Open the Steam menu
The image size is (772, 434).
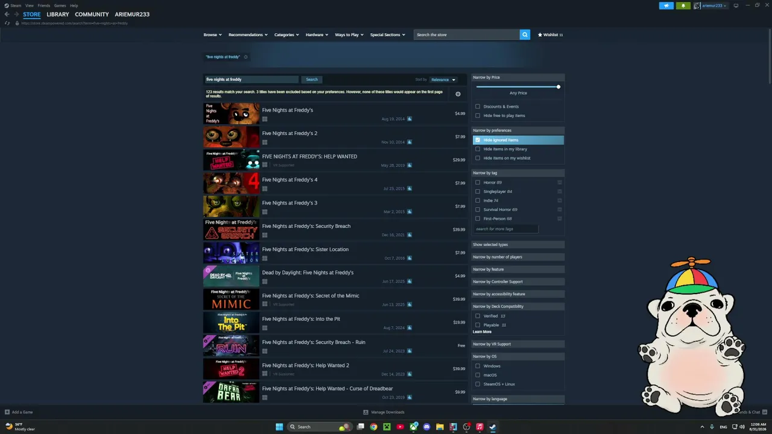pos(13,5)
